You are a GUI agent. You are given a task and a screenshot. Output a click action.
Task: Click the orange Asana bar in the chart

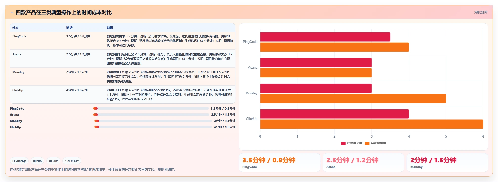pyautogui.click(x=316, y=73)
